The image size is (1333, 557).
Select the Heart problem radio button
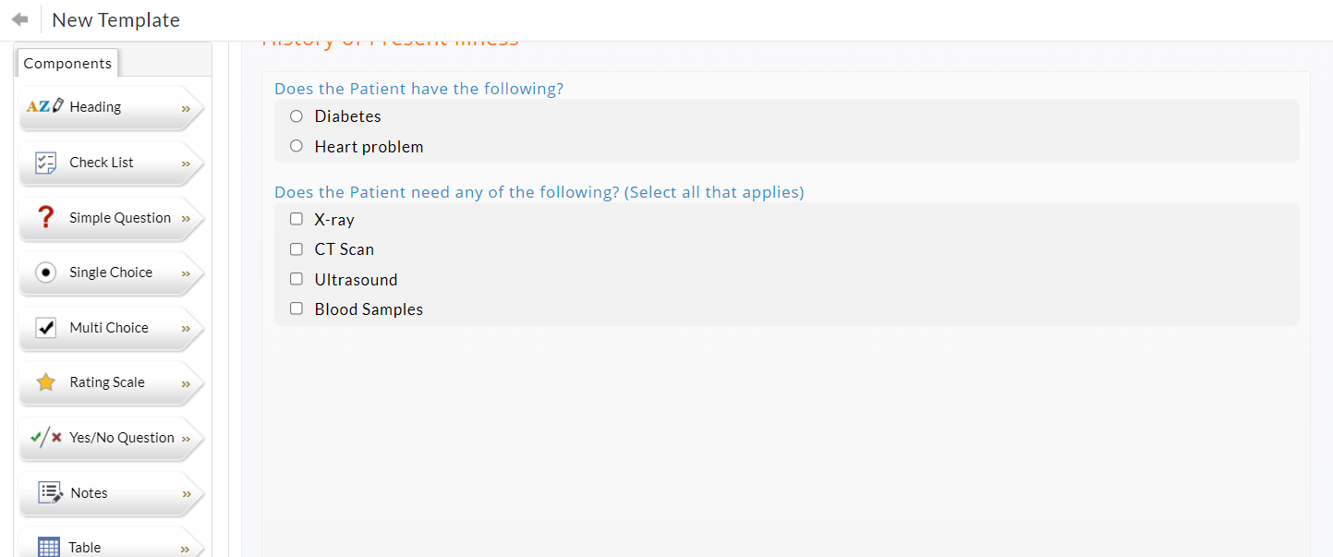297,146
